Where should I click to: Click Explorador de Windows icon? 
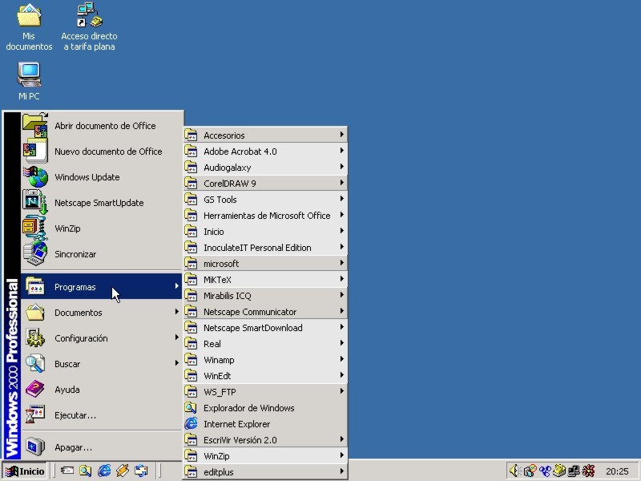[191, 407]
